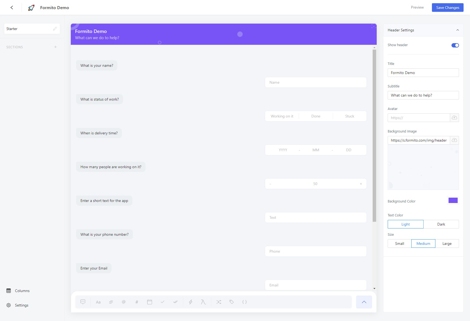470x321 pixels.
Task: Select 'How many people are working on it?'
Action: pos(111,167)
